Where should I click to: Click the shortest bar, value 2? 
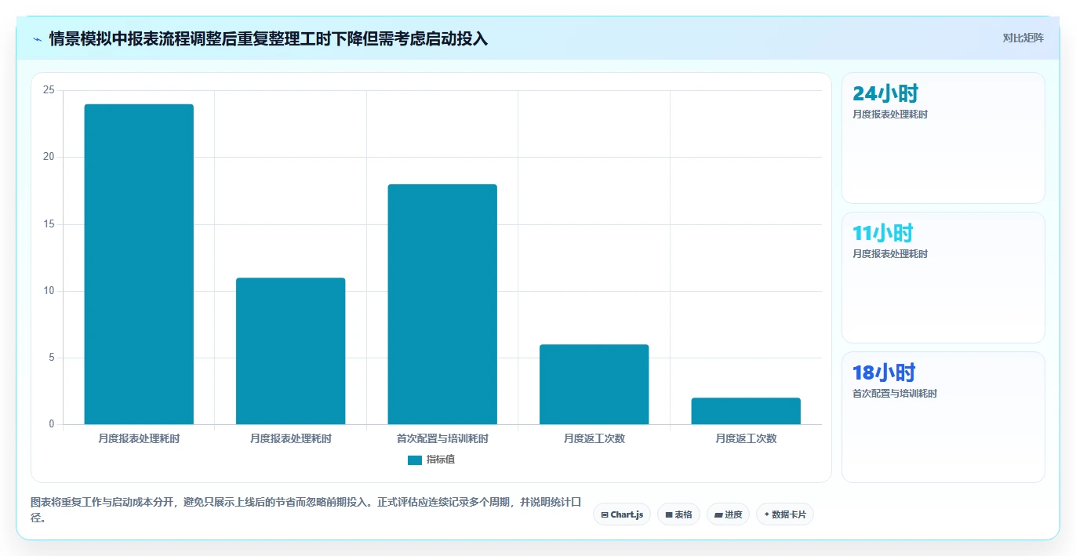746,411
